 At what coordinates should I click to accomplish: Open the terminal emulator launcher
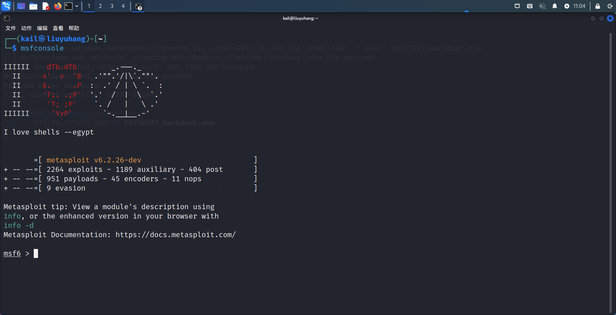(x=68, y=6)
